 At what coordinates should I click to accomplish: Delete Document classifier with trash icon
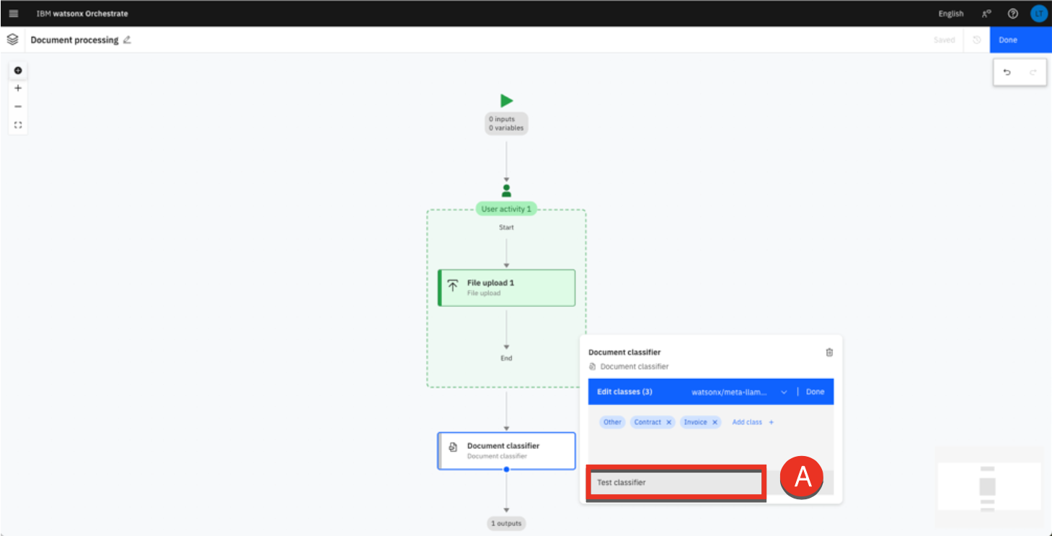[829, 352]
